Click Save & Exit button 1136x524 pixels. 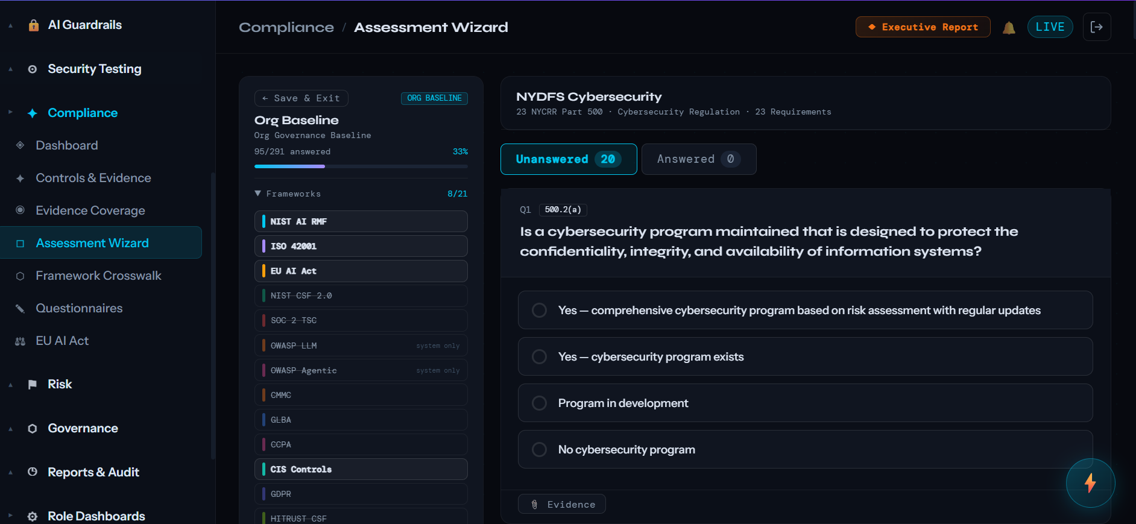click(x=301, y=98)
